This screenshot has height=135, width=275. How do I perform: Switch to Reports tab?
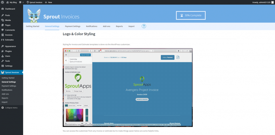tap(119, 26)
